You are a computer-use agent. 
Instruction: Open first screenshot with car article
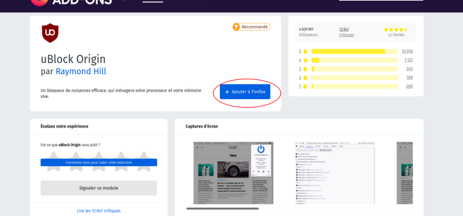coord(233,173)
